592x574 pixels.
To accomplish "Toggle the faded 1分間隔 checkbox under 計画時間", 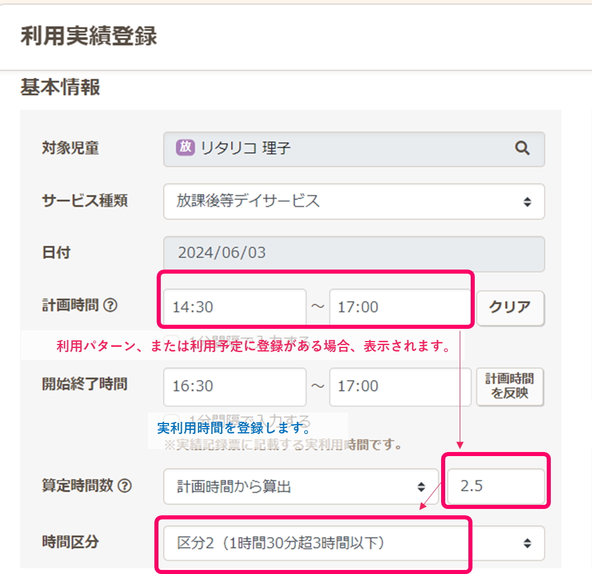I will [x=172, y=340].
